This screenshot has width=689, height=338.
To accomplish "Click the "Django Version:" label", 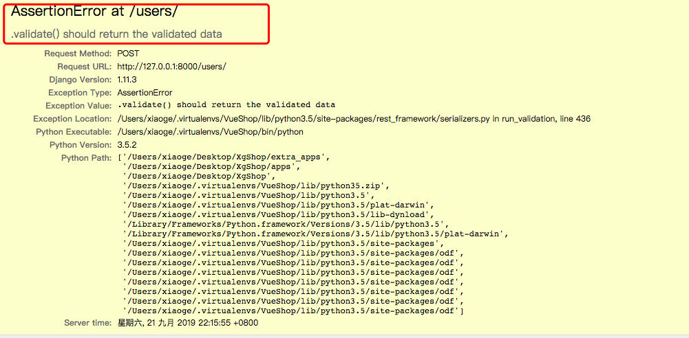I will pos(81,80).
